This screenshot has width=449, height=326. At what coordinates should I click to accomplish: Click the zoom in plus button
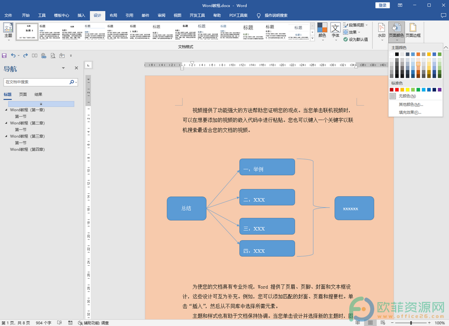click(x=429, y=323)
